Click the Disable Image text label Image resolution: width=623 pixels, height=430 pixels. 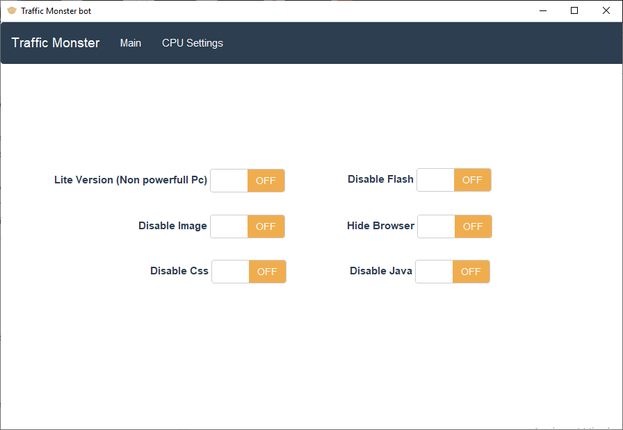point(172,226)
